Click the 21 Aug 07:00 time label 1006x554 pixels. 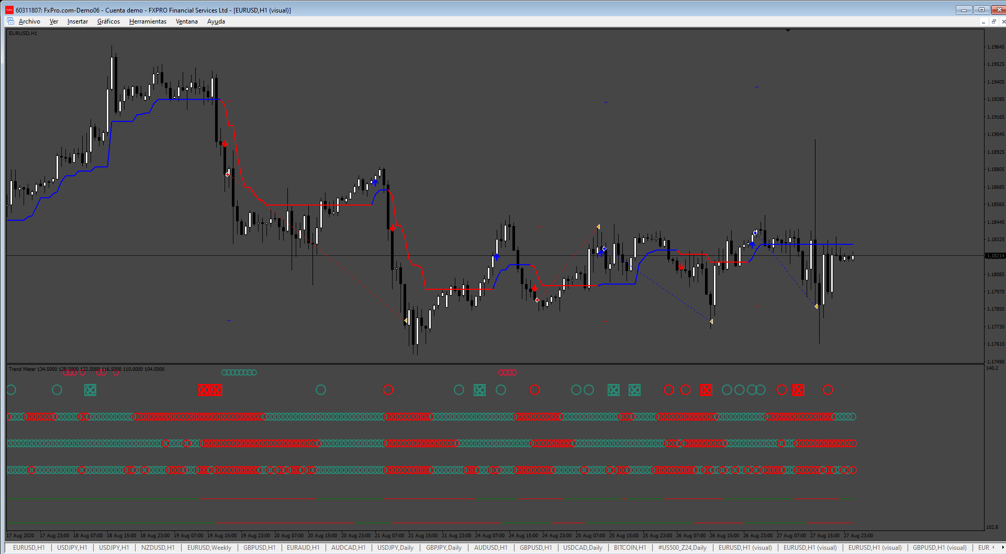coord(389,536)
